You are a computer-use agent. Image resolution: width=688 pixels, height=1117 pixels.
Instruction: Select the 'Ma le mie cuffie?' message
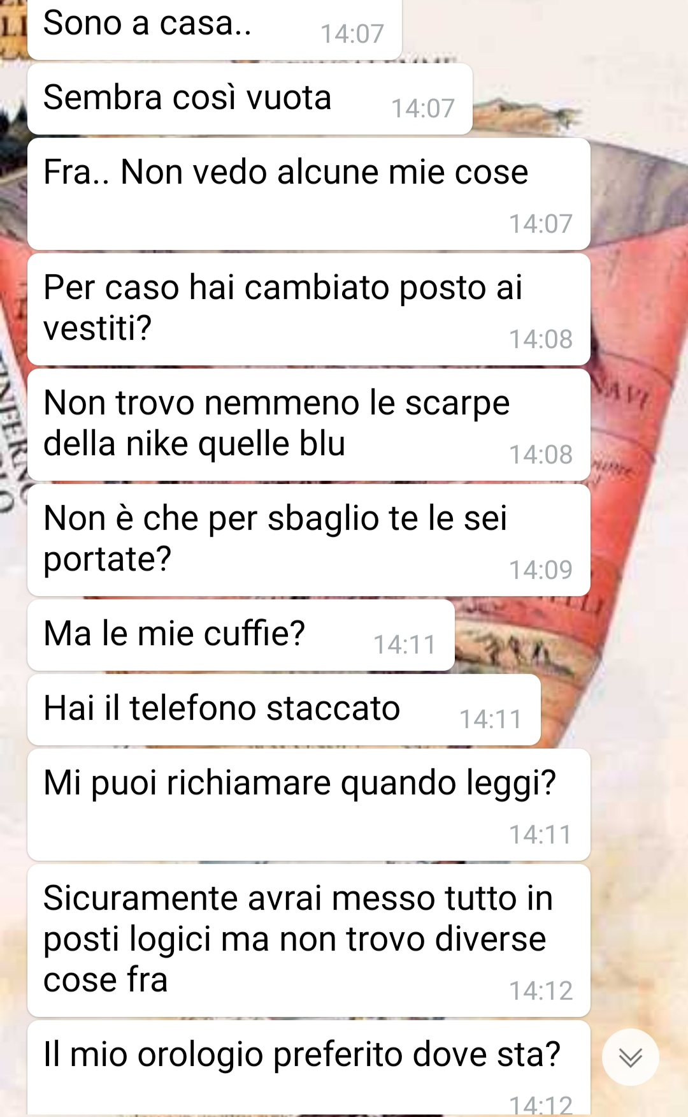[x=241, y=635]
